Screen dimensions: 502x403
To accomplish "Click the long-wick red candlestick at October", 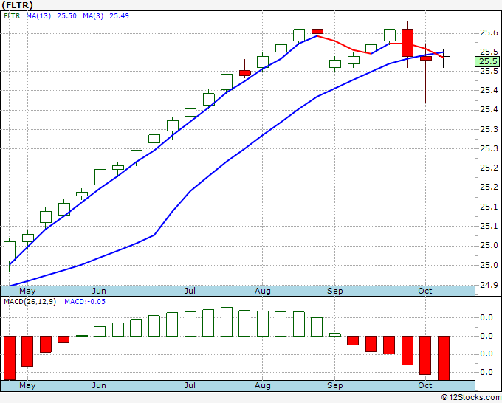I will click(x=425, y=74).
